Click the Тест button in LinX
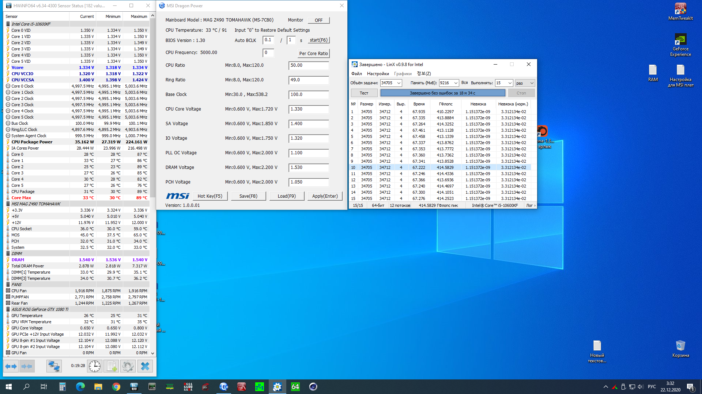Screen dimensions: 702x394 (364, 93)
